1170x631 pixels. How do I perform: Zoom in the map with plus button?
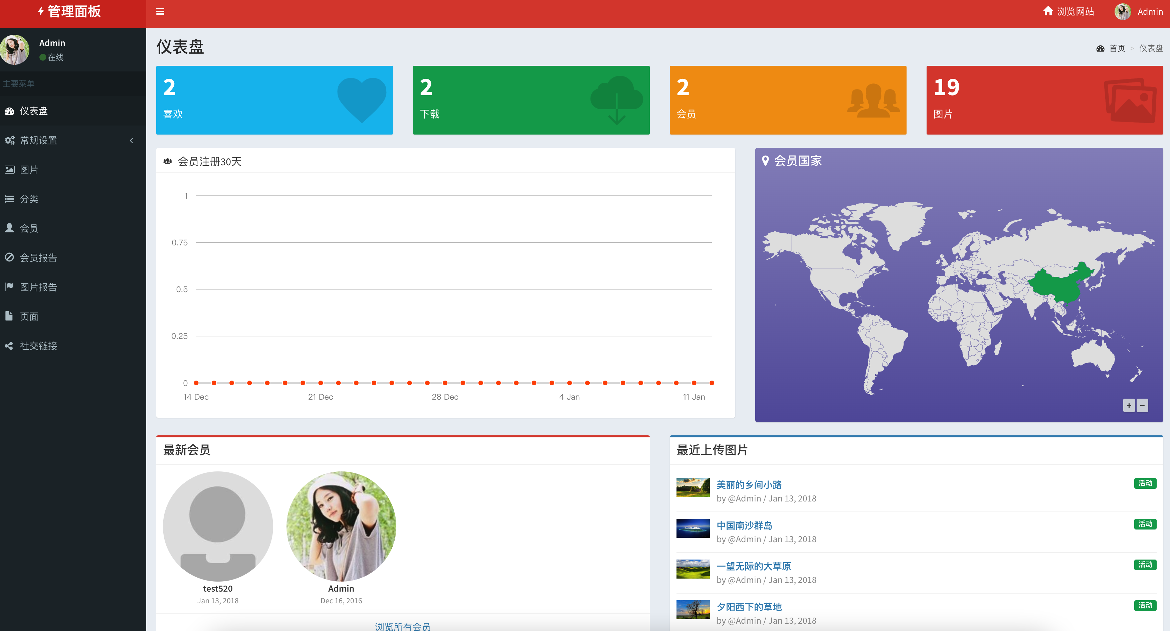pyautogui.click(x=1129, y=405)
